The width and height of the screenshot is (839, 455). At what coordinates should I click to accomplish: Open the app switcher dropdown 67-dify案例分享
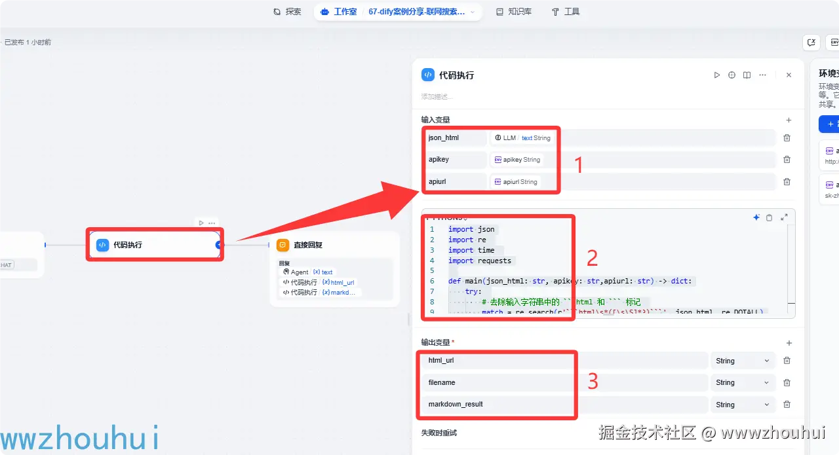tap(421, 12)
